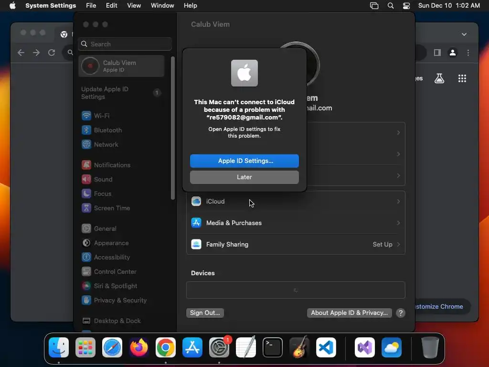Click the Sign Out... button

[205, 313]
